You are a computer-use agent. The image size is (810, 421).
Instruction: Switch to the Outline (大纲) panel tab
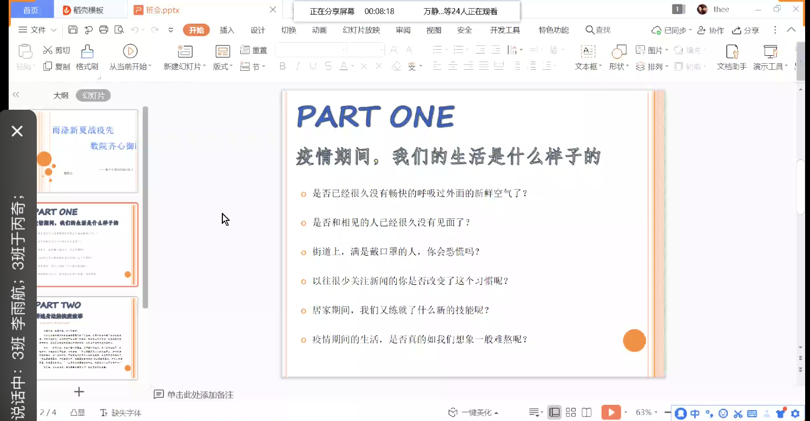[x=61, y=96]
